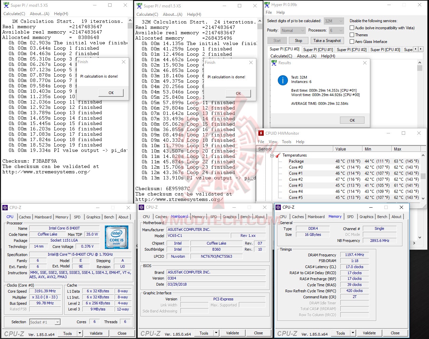Screen dimensions: 429x339
Task: Click the CPU-Z icon in the Mainboard window title
Action: point(141,207)
